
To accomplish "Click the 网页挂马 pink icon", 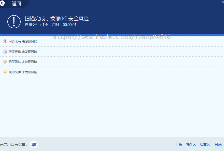I will pyautogui.click(x=5, y=51).
